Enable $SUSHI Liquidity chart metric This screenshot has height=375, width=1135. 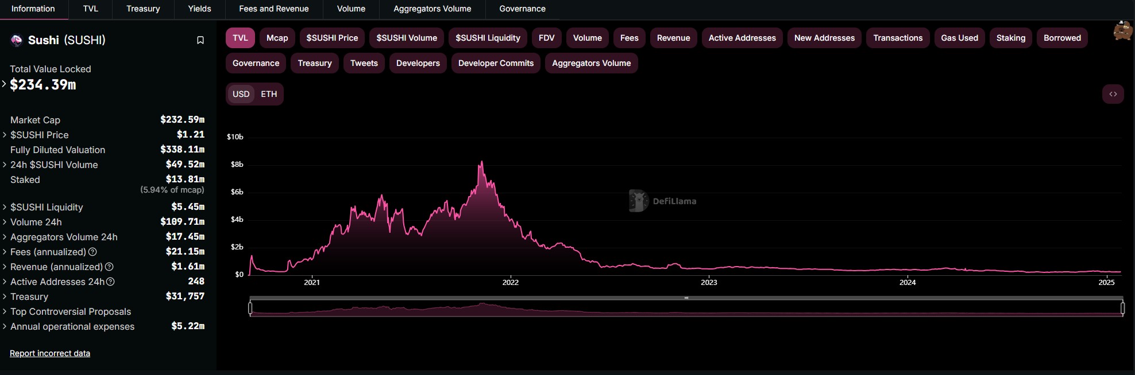pyautogui.click(x=488, y=38)
